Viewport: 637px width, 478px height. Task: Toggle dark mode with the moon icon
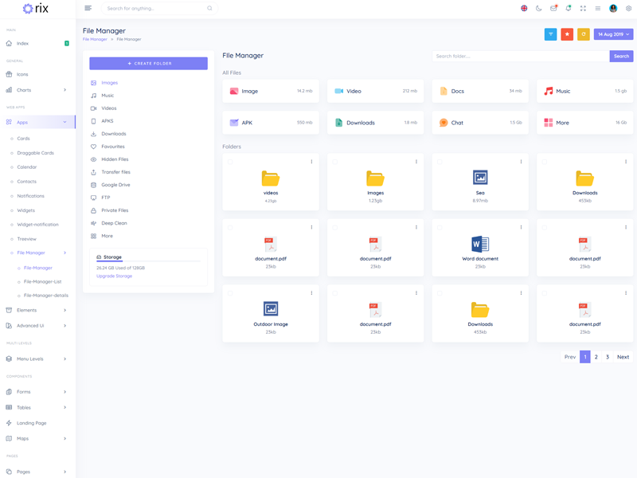pos(538,9)
